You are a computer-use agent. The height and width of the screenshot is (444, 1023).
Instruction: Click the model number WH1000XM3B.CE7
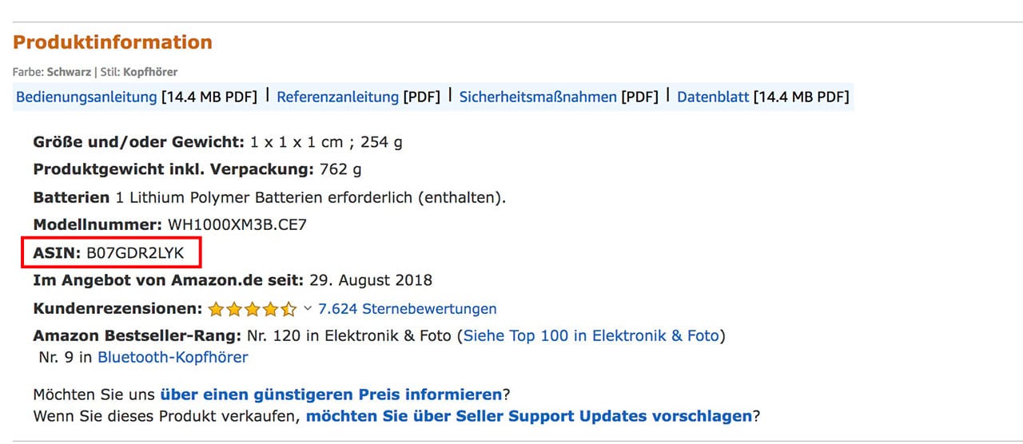tap(237, 225)
